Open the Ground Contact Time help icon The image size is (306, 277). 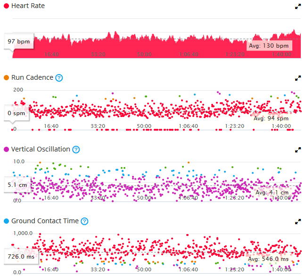coord(84,221)
